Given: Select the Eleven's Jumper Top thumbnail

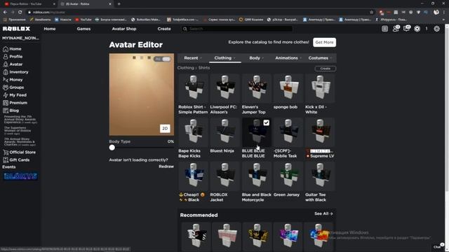Looking at the screenshot, I should [257, 89].
